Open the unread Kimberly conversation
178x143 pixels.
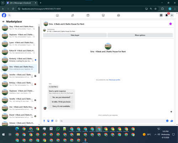(x=19, y=60)
